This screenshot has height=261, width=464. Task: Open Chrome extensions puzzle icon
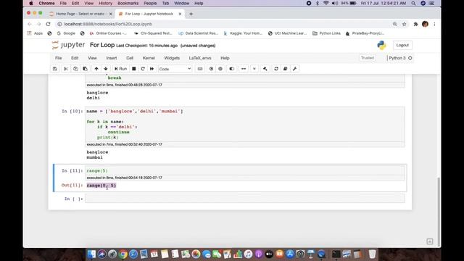point(415,24)
